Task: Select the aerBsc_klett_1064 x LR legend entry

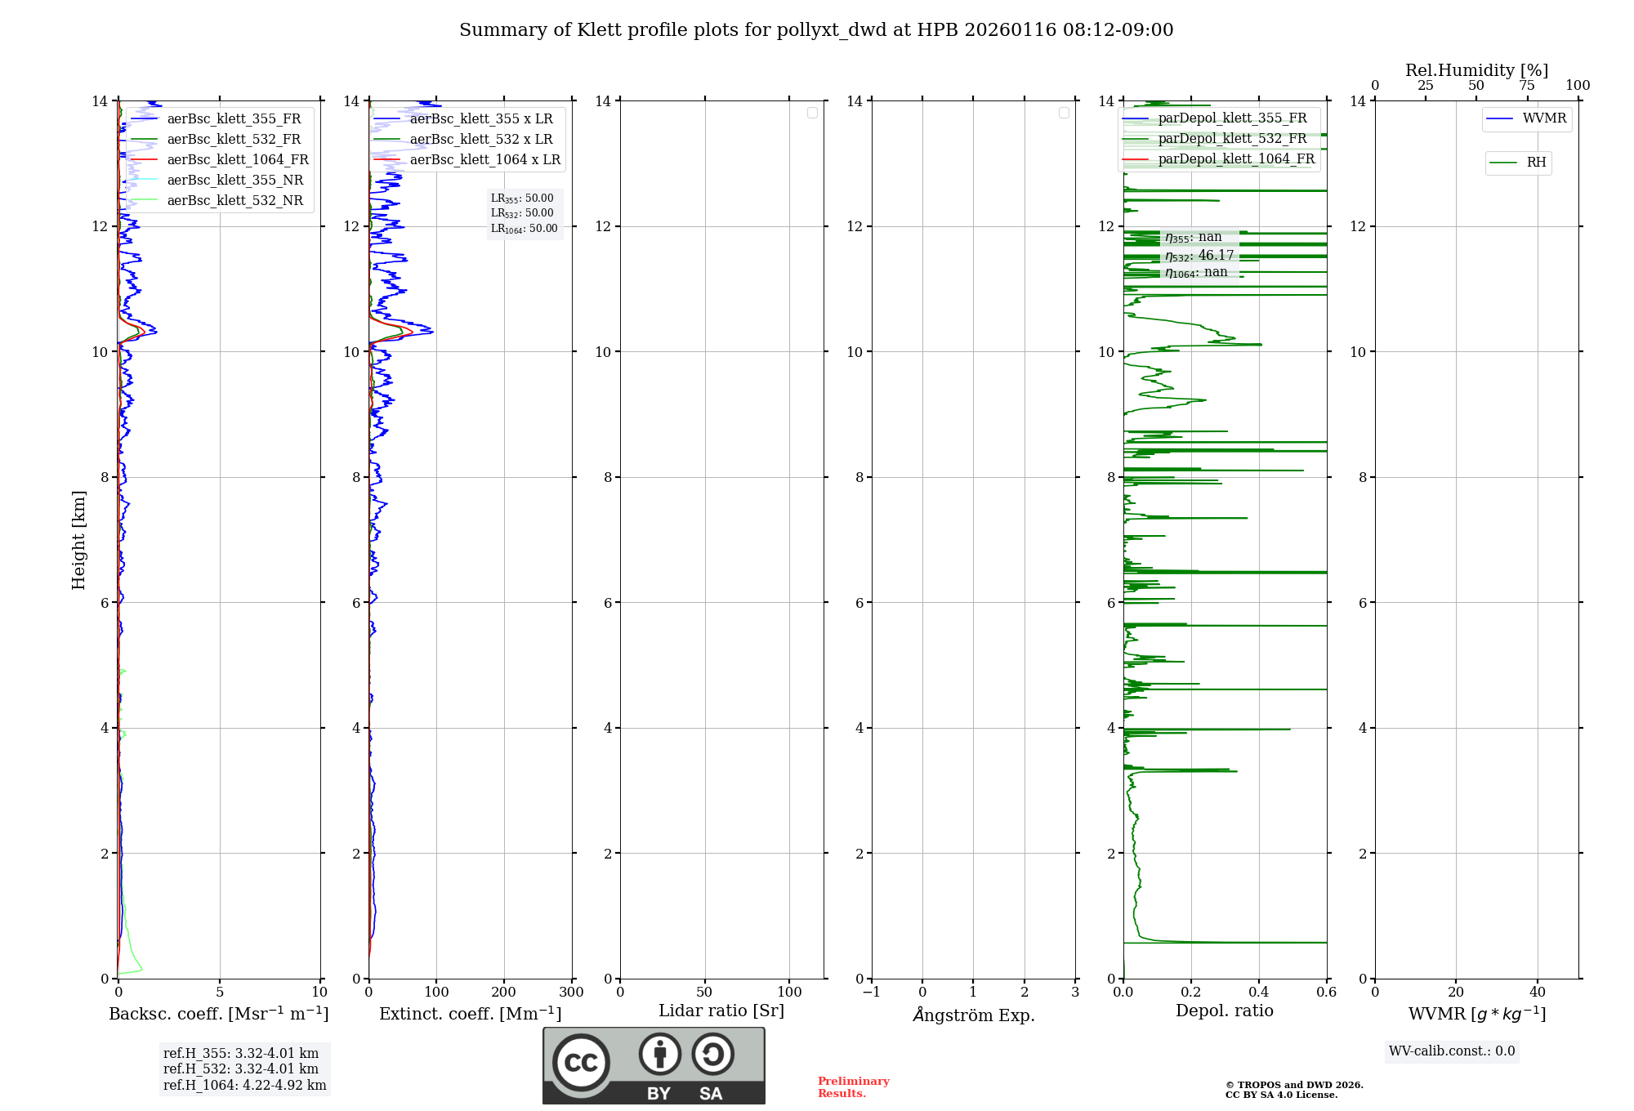Action: point(484,160)
